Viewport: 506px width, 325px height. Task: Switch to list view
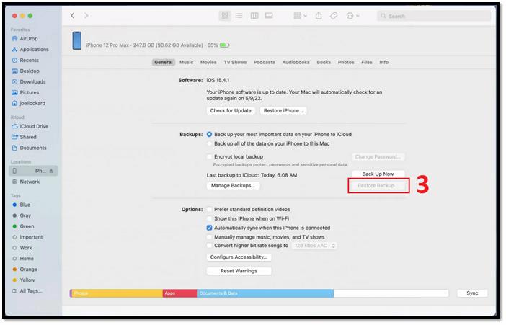(239, 15)
